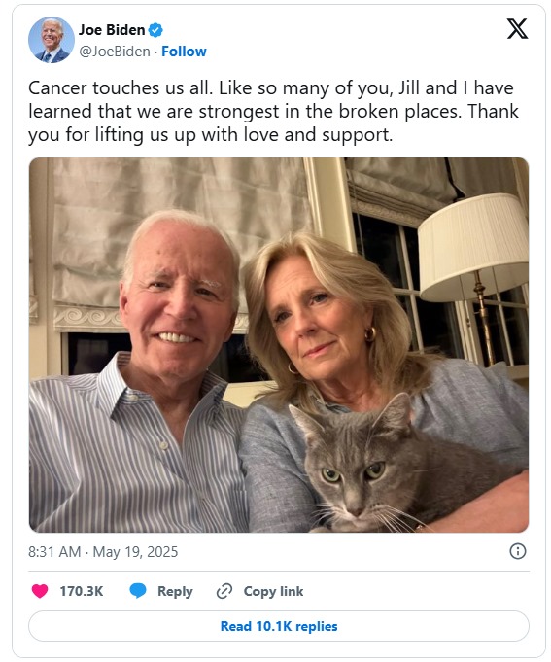
Task: Click the Joe Biden display name
Action: coord(112,30)
